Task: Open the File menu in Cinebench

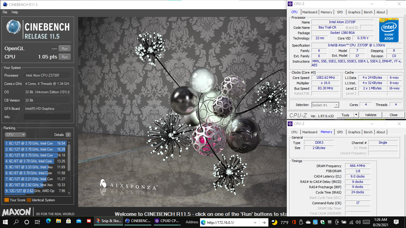Action: (x=5, y=12)
